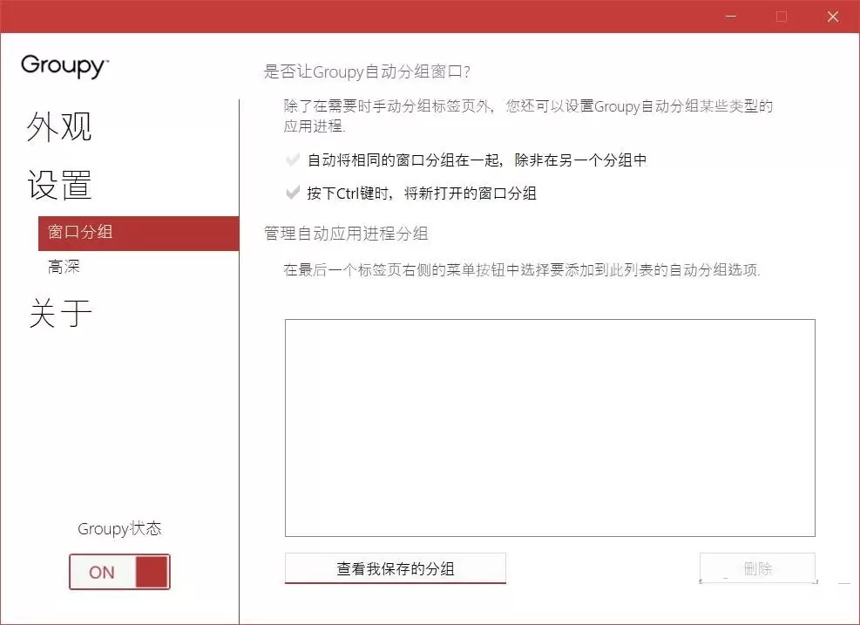
Task: Maximize the Groupy window
Action: 782,17
